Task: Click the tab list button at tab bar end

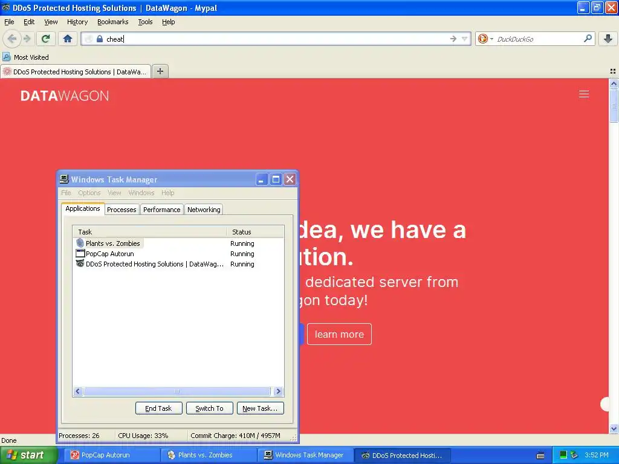Action: [x=613, y=71]
